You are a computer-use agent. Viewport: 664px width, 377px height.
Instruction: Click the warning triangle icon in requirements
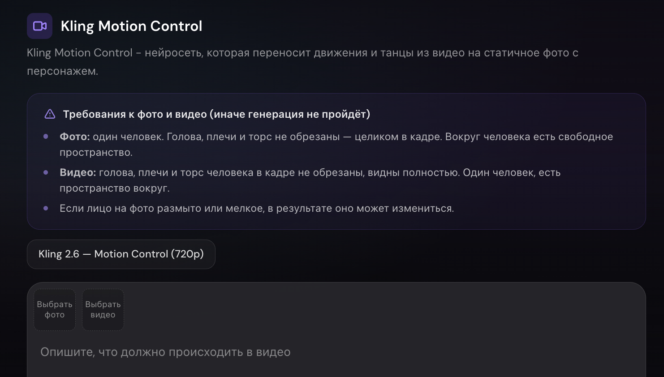tap(50, 114)
